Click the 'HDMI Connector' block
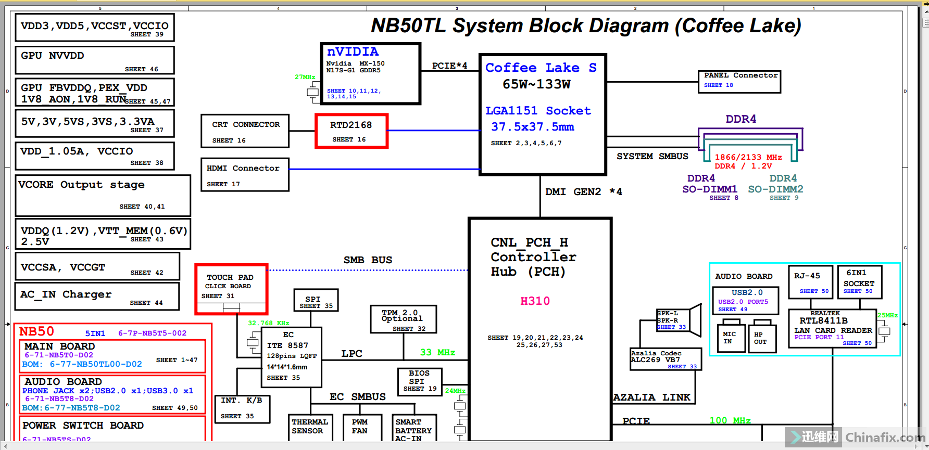 click(245, 175)
